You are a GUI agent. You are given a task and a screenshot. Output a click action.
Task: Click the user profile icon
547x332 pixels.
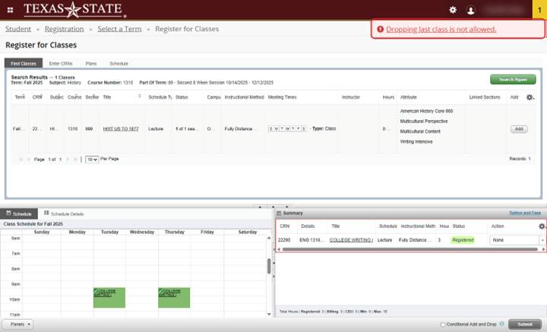(471, 10)
